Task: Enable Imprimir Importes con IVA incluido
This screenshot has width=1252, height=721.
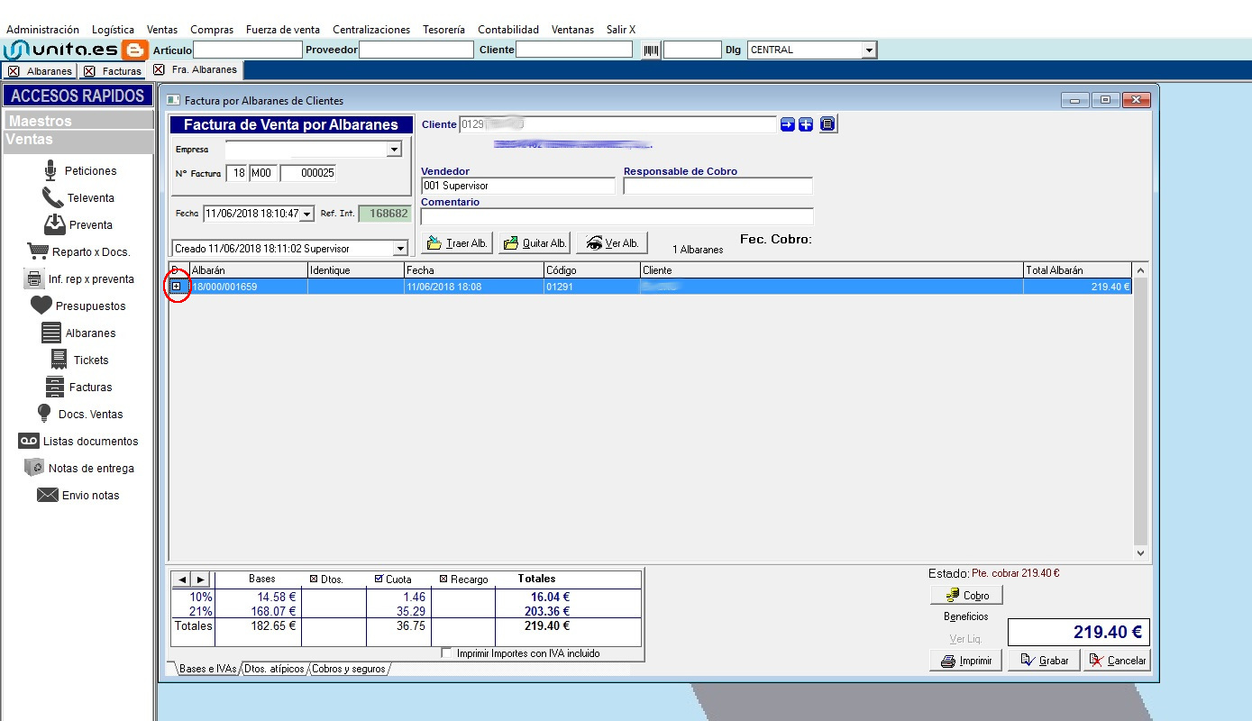Action: [x=447, y=653]
